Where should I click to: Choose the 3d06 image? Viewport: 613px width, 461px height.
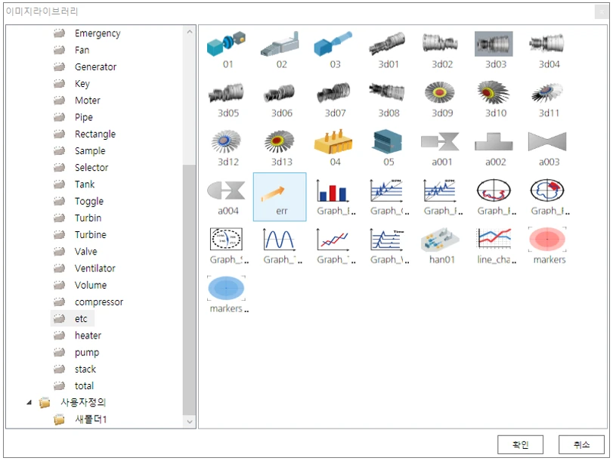tap(280, 93)
